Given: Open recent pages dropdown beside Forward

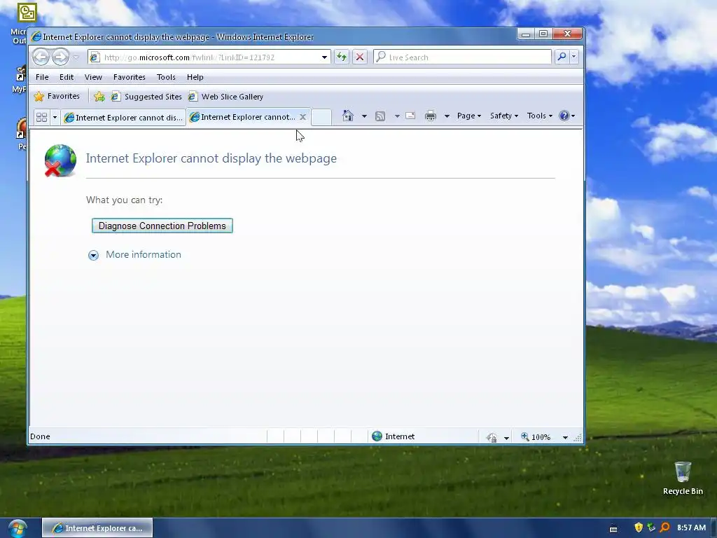Looking at the screenshot, I should click(x=76, y=57).
